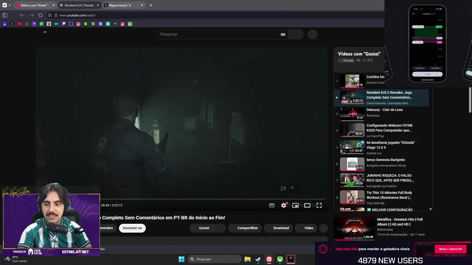
Task: Enable miniplayer mode in video player
Action: click(295, 205)
